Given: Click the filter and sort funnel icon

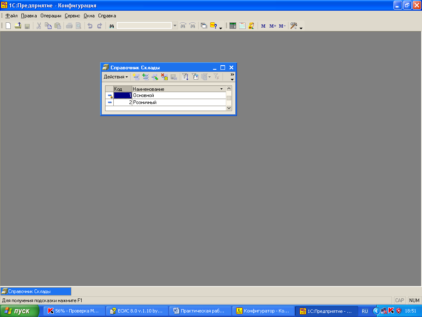Looking at the screenshot, I should tap(185, 77).
